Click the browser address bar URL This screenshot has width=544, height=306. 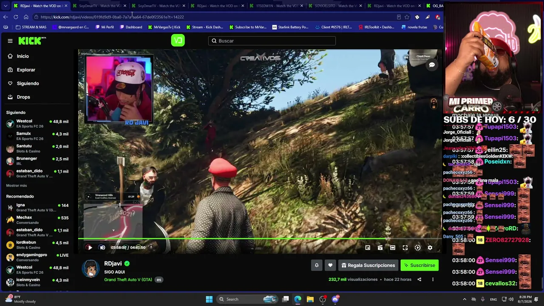click(112, 17)
